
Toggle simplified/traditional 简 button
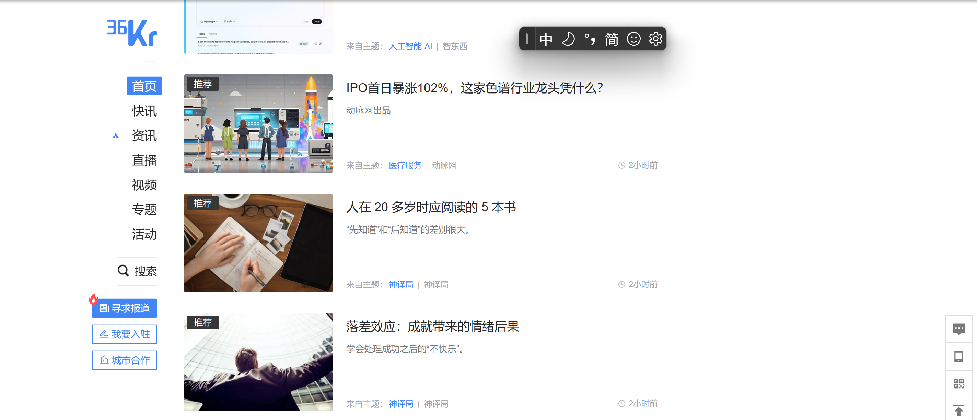(612, 39)
